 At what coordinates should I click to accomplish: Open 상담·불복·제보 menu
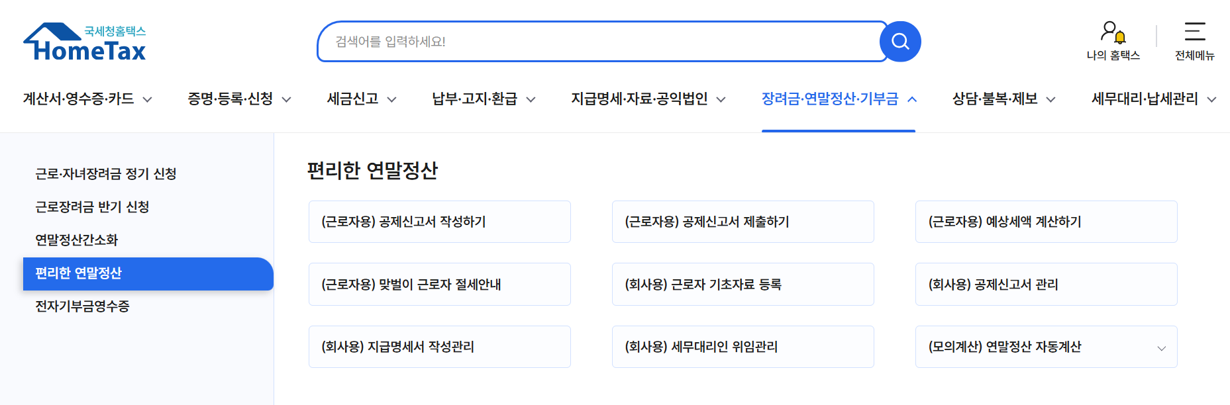pyautogui.click(x=995, y=99)
